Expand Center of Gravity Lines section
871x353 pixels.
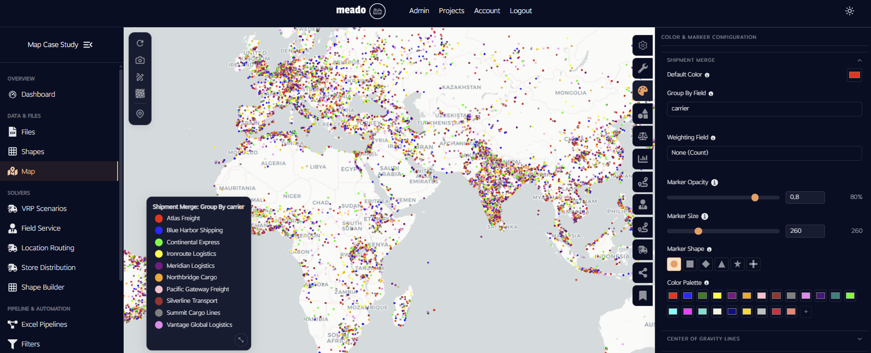pos(764,339)
